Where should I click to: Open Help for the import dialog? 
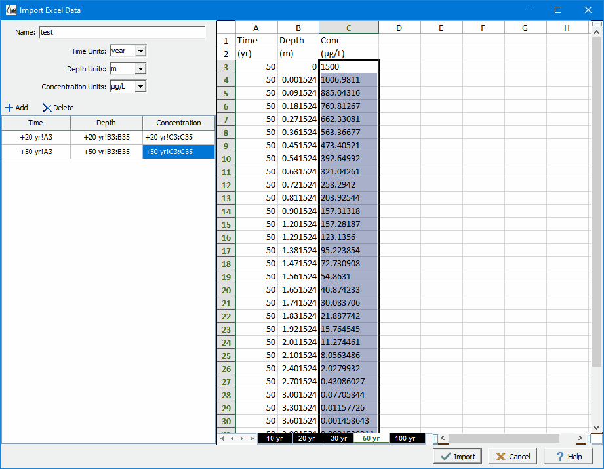[x=568, y=457]
